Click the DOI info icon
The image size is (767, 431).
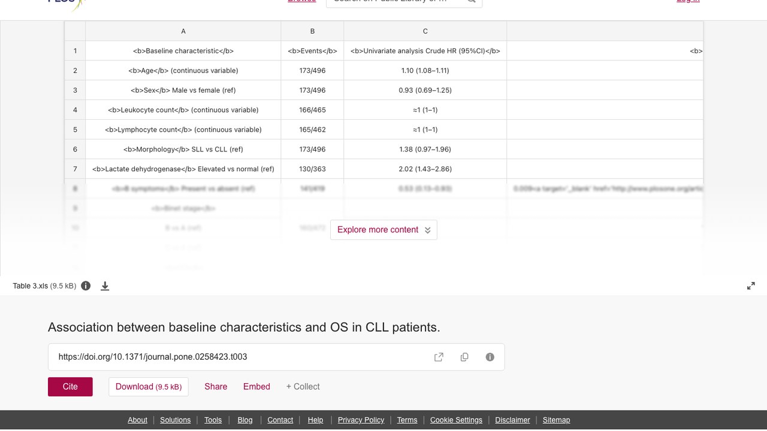pyautogui.click(x=490, y=357)
